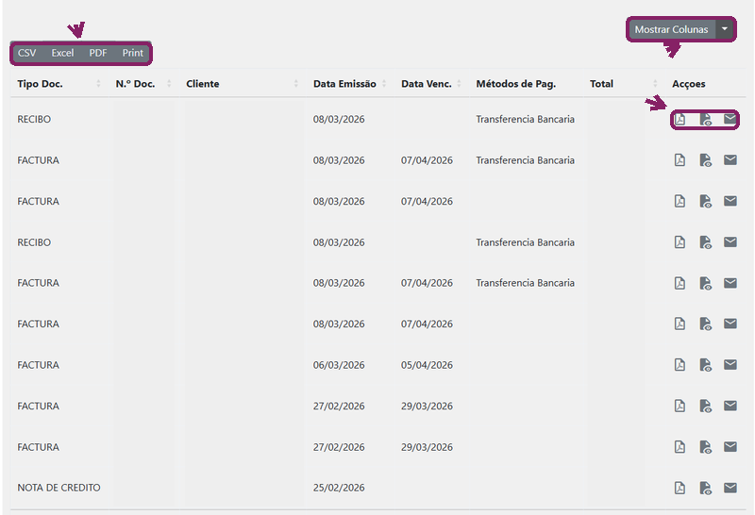Preview the FACTURA issued 06/03/2026
755x515 pixels.
[x=705, y=365]
